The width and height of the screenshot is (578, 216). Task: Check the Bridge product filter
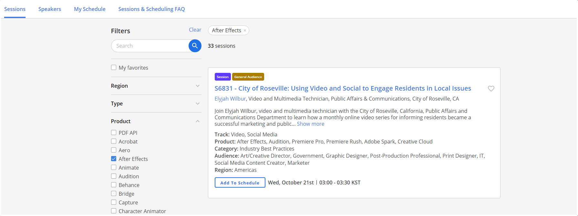[x=114, y=193]
